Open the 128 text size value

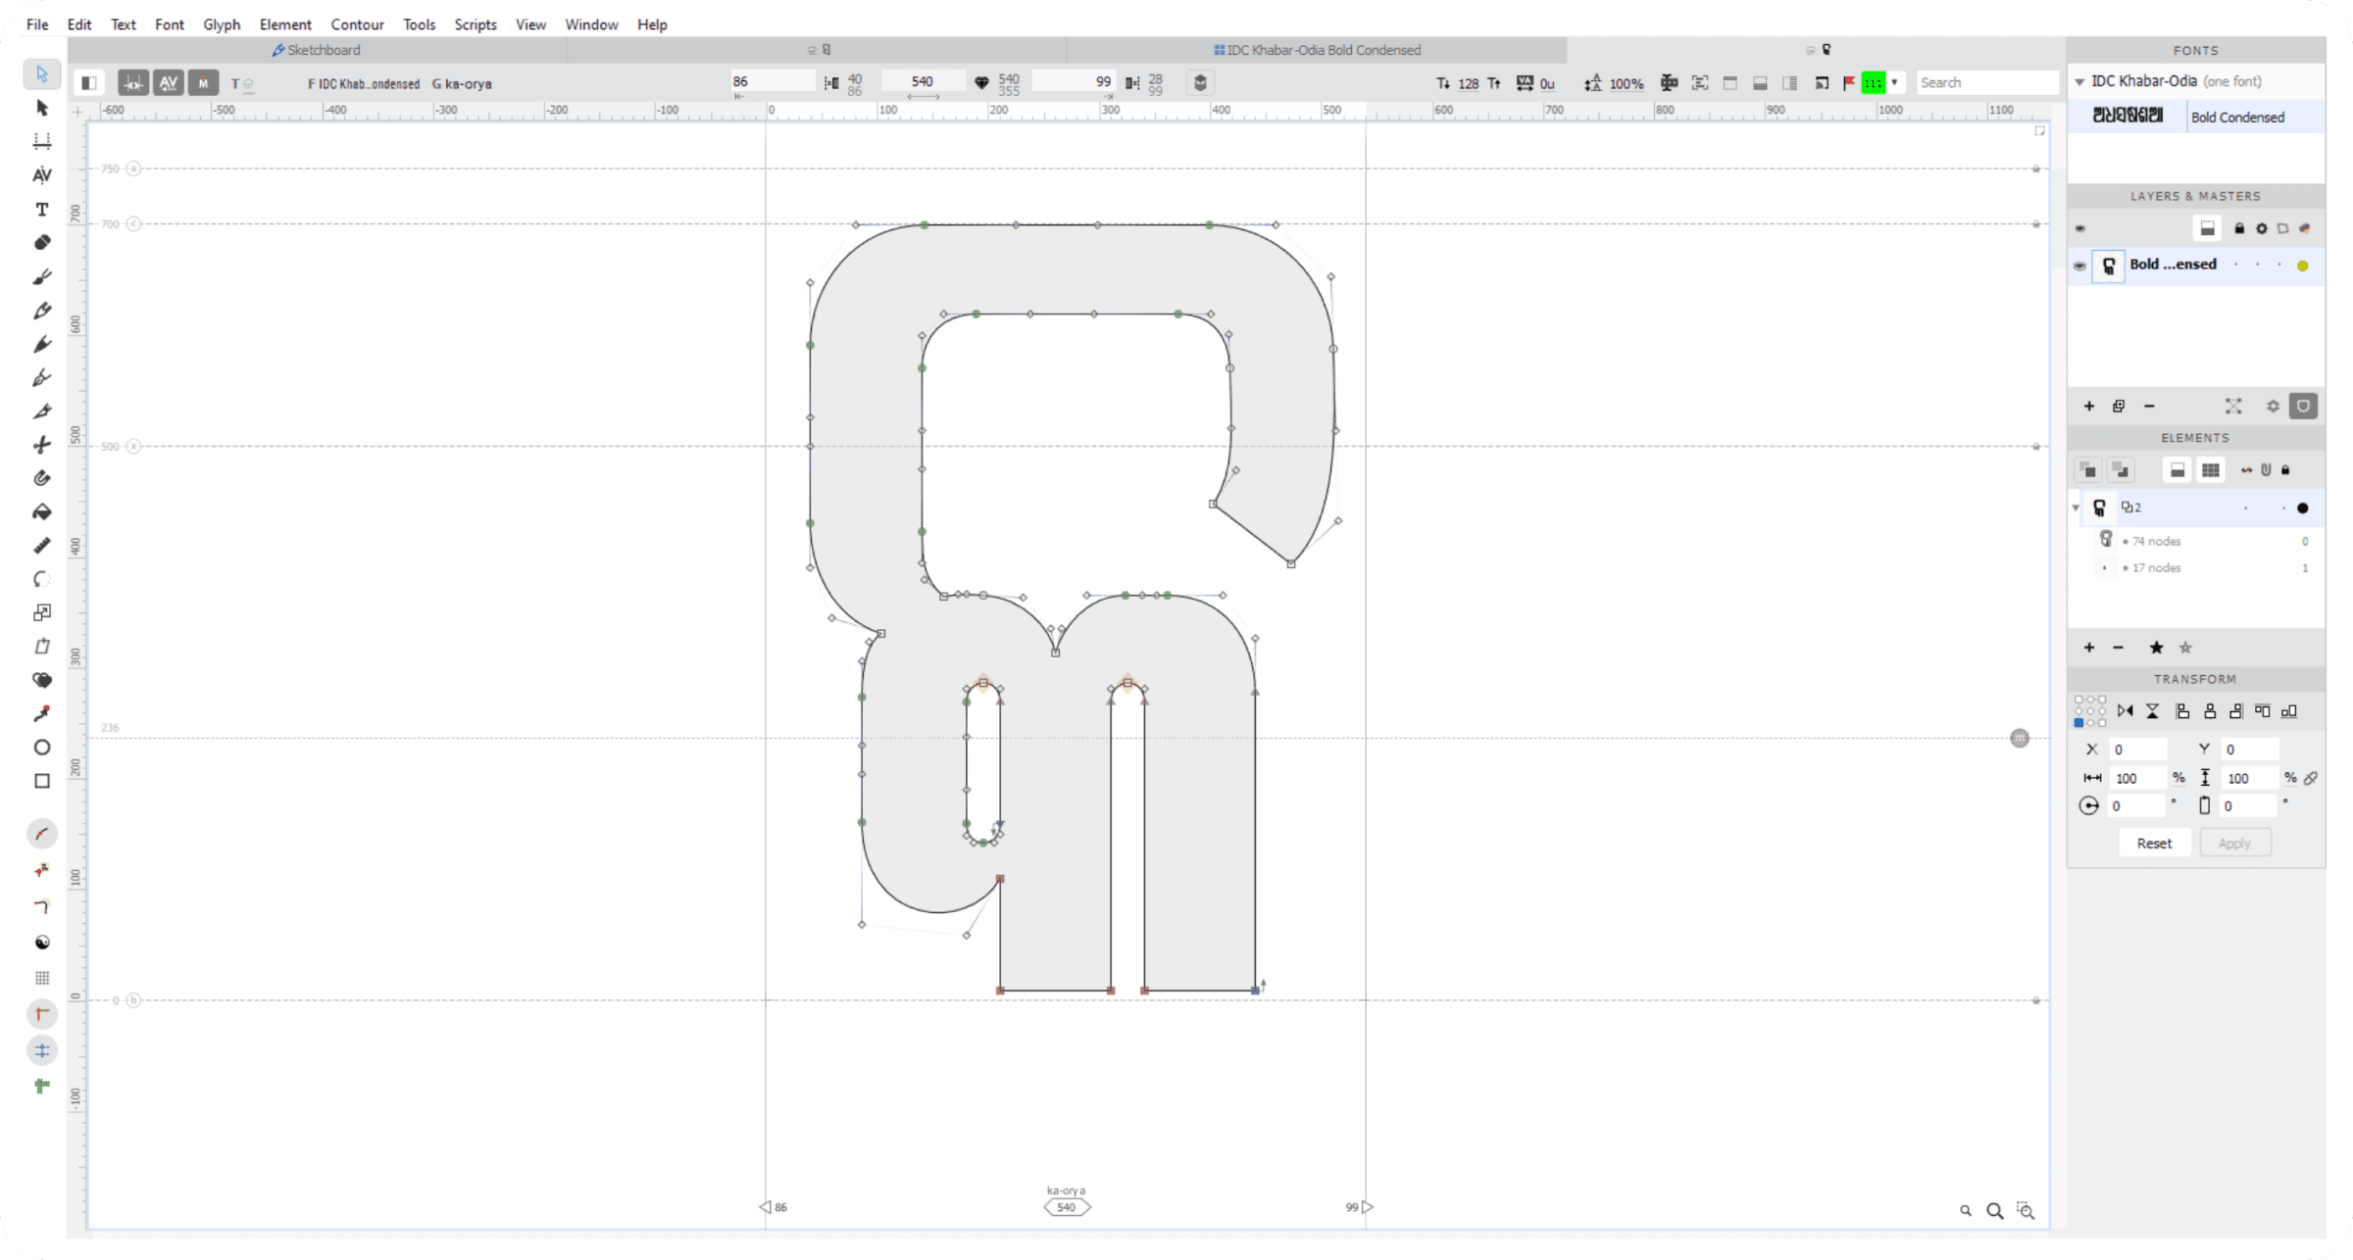pos(1468,84)
